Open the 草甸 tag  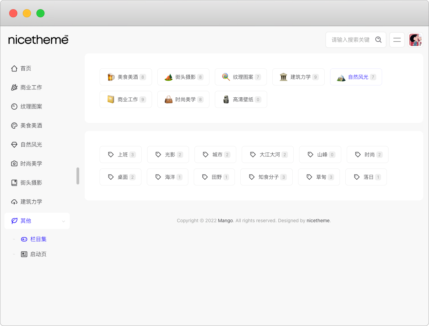(x=319, y=177)
